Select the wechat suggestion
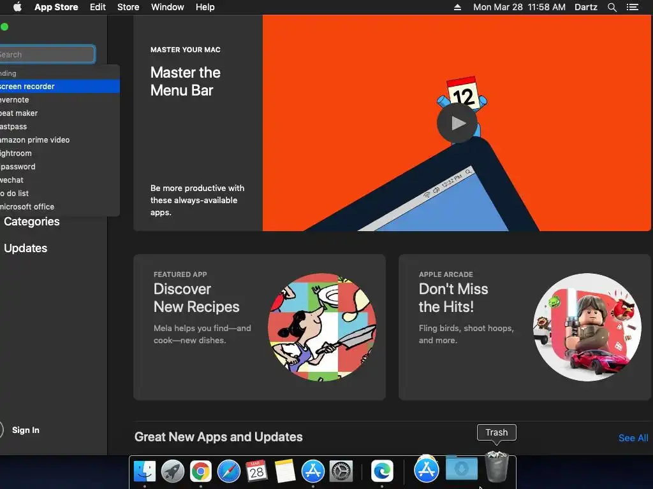 59,180
